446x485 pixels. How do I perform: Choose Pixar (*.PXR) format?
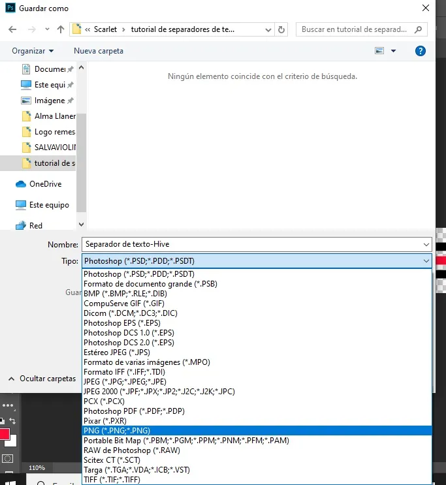[257, 421]
